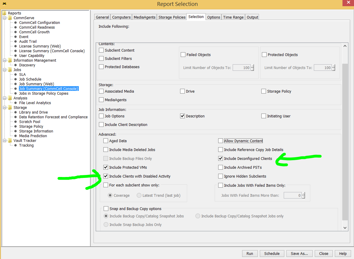The width and height of the screenshot is (354, 259).
Task: Select Job Summary (Web) report
Action: [37, 84]
